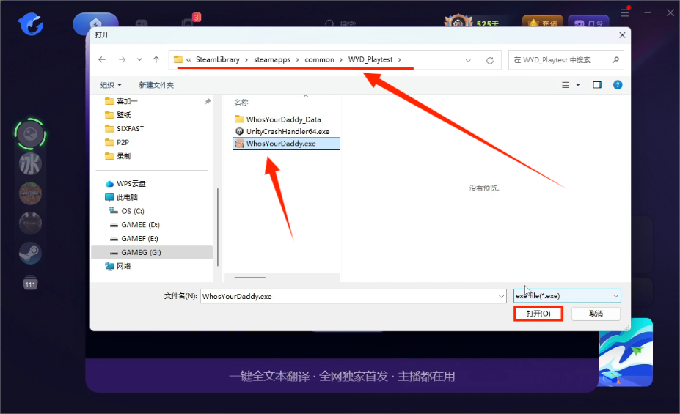This screenshot has height=414, width=680.
Task: Refresh the WYD_Playtest folder listing
Action: (x=489, y=61)
